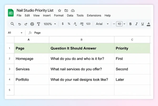Viewport: 158px width, 106px height.
Task: Select the Page header cell
Action: click(32, 48)
